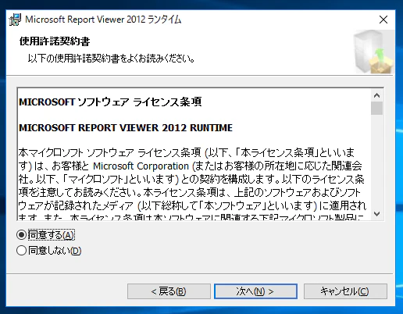Click the license scrollbar down arrow

[x=376, y=214]
